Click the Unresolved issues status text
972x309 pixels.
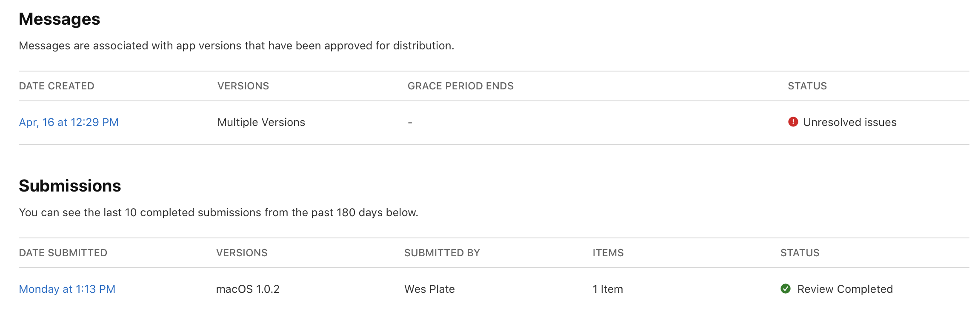pos(849,122)
